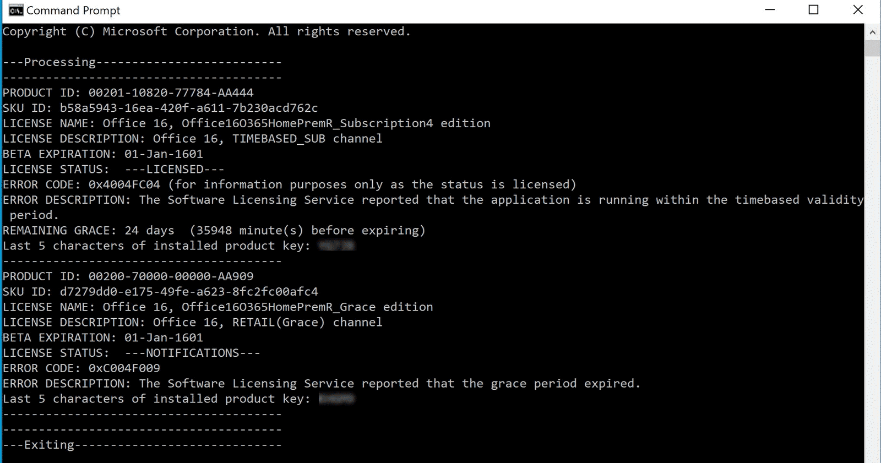Click error code 0x4004FC04
This screenshot has height=463, width=881.
(x=124, y=184)
